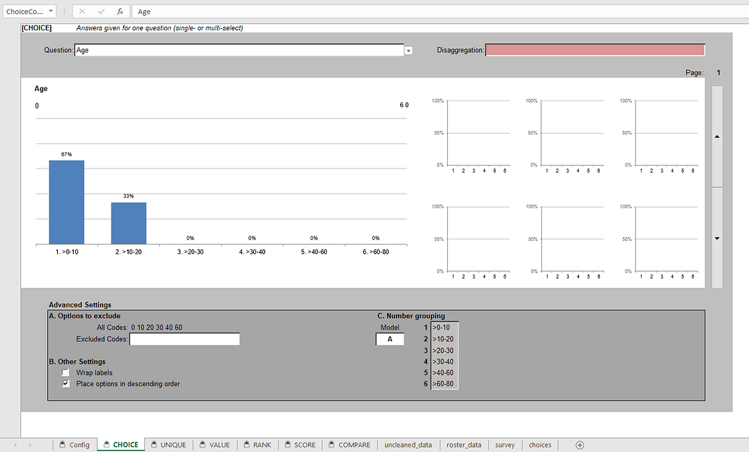
Task: Click the Excluded Codes input field
Action: (x=184, y=338)
